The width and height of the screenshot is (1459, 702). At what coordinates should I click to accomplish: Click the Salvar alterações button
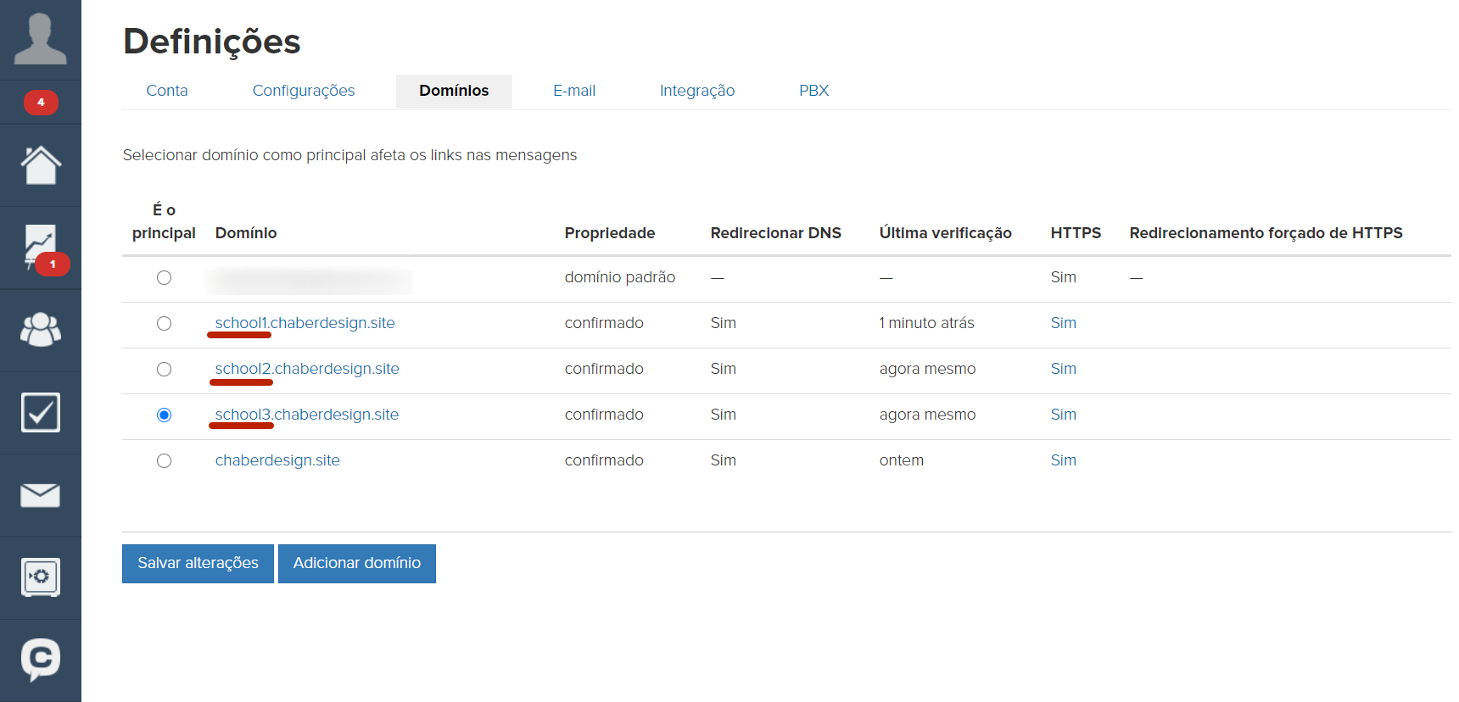coord(198,564)
